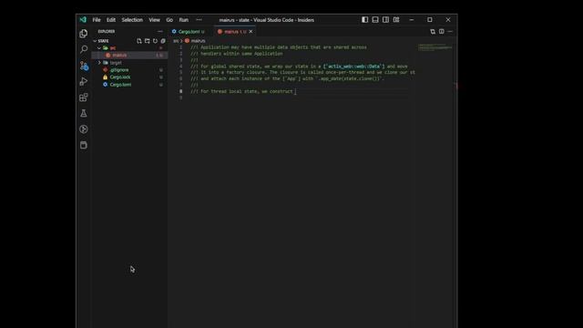Open the Extensions view
Screen dimensions: 583x328
pyautogui.click(x=84, y=97)
